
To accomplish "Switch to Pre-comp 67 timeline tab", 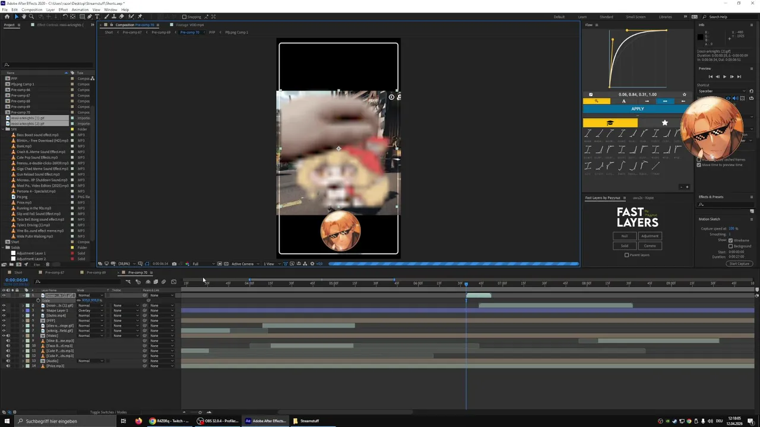I will coord(54,272).
